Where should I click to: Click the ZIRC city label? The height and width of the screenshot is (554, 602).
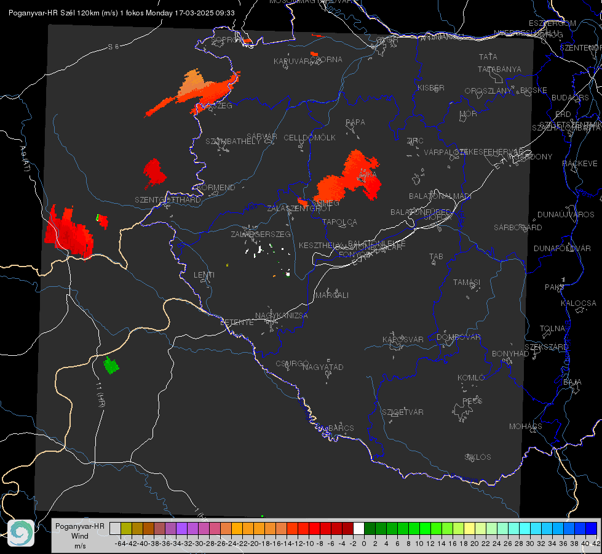[x=415, y=141]
